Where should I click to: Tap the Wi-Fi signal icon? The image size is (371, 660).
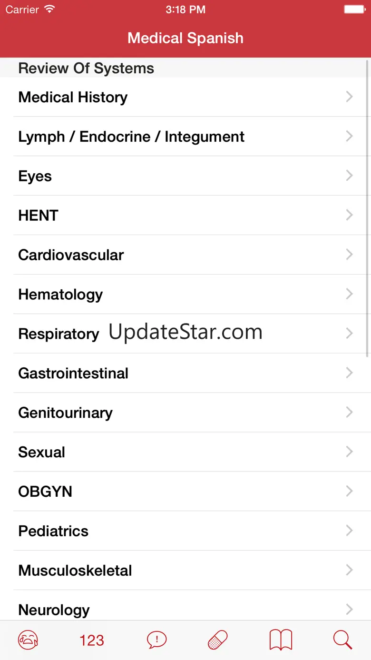pyautogui.click(x=49, y=10)
